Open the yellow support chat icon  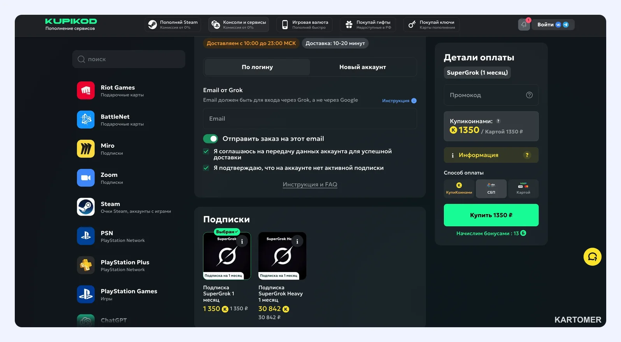click(x=592, y=257)
